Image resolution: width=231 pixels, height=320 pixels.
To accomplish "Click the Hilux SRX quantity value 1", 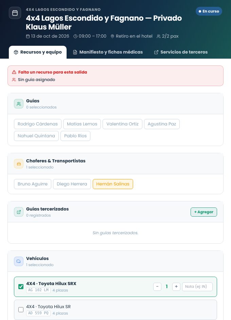I will coord(167,287).
